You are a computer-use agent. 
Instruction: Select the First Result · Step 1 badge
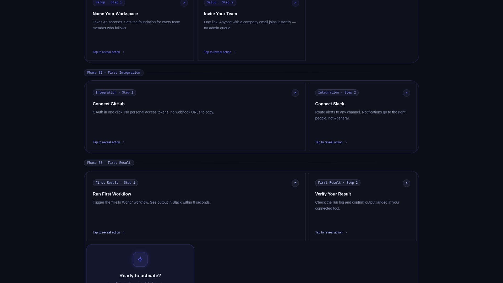coord(115,183)
